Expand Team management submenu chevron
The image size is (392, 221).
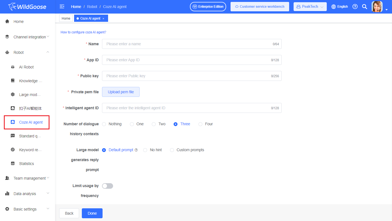(x=48, y=178)
